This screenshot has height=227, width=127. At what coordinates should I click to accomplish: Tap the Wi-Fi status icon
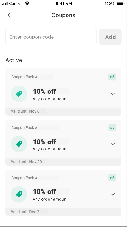(x=27, y=3)
